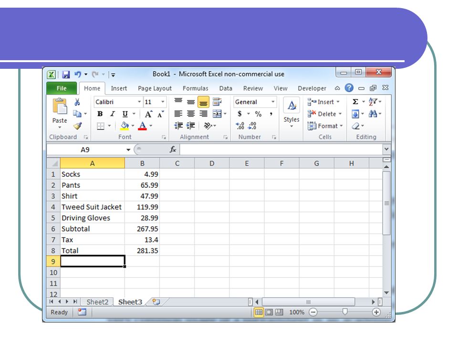The height and width of the screenshot is (344, 458).
Task: Click the Save icon in Quick Access Toolbar
Action: point(66,75)
